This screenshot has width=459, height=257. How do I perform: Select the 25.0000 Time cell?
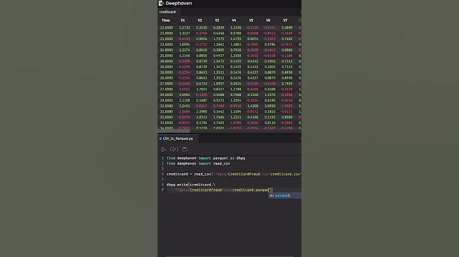point(166,55)
